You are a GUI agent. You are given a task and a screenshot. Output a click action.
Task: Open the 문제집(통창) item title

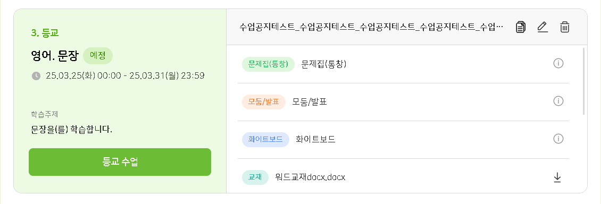pos(324,64)
